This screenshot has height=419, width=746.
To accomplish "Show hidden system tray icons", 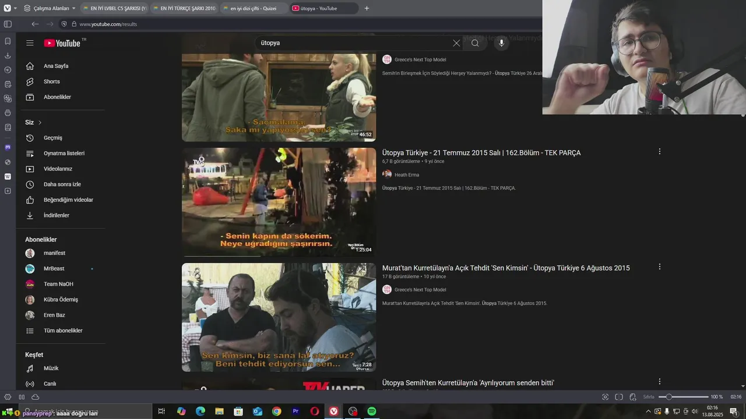I will 648,411.
